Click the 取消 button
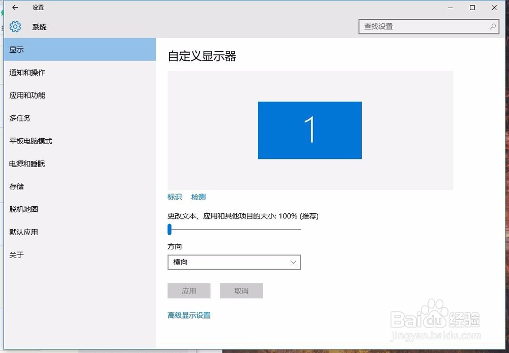 click(x=241, y=291)
